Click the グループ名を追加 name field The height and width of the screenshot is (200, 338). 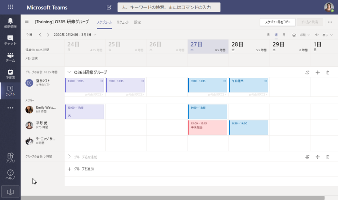[x=86, y=157]
